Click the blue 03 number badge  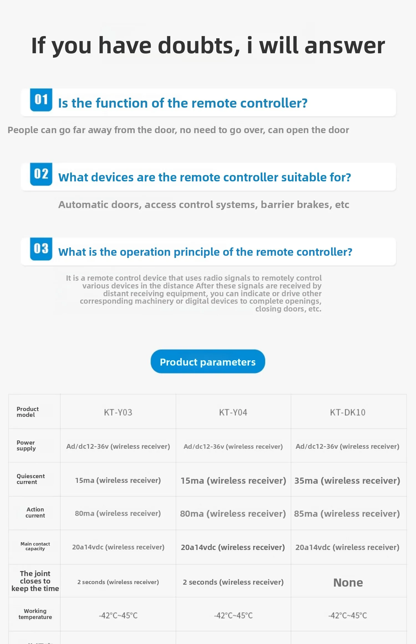(41, 249)
